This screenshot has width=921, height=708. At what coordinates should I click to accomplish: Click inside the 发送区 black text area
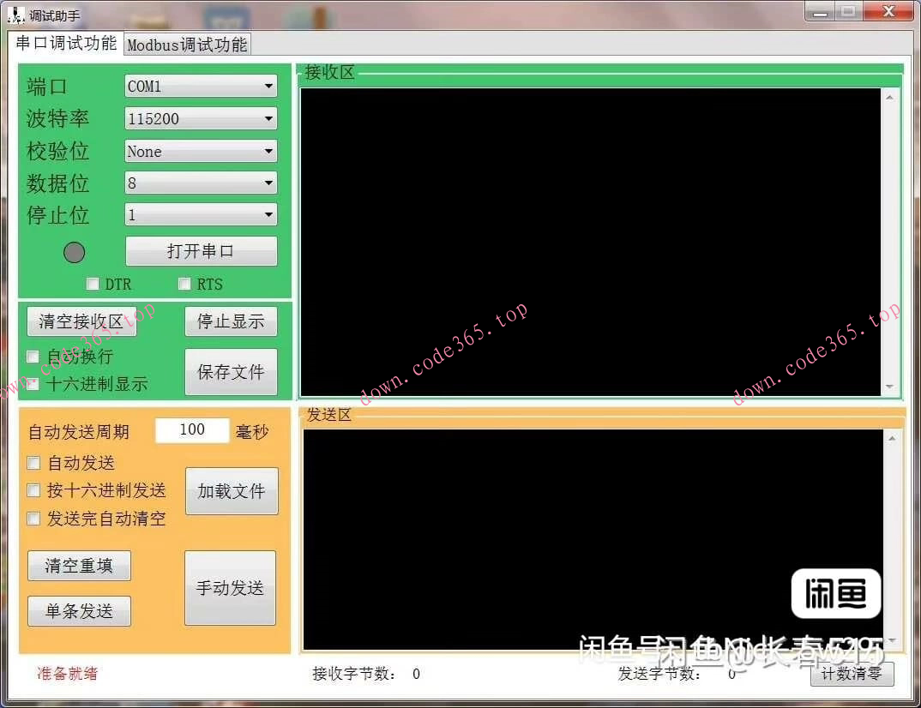[x=593, y=539]
